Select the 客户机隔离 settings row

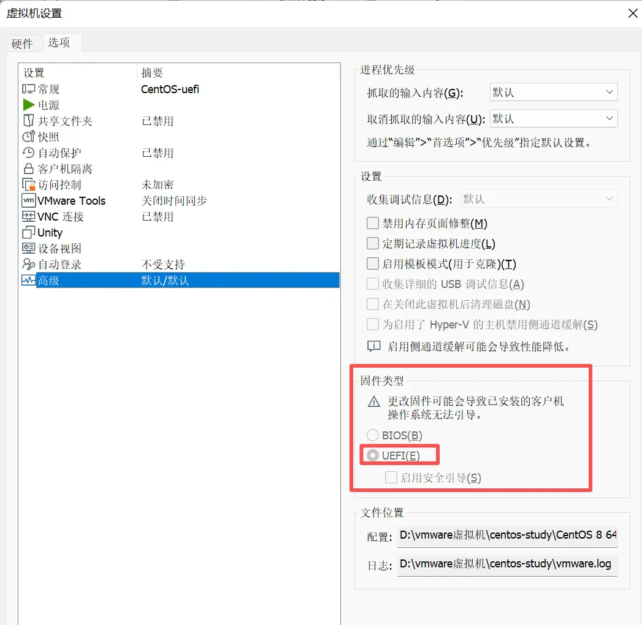click(x=180, y=169)
